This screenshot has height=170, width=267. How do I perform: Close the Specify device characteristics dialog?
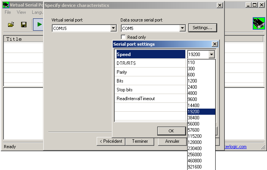coord(220,5)
